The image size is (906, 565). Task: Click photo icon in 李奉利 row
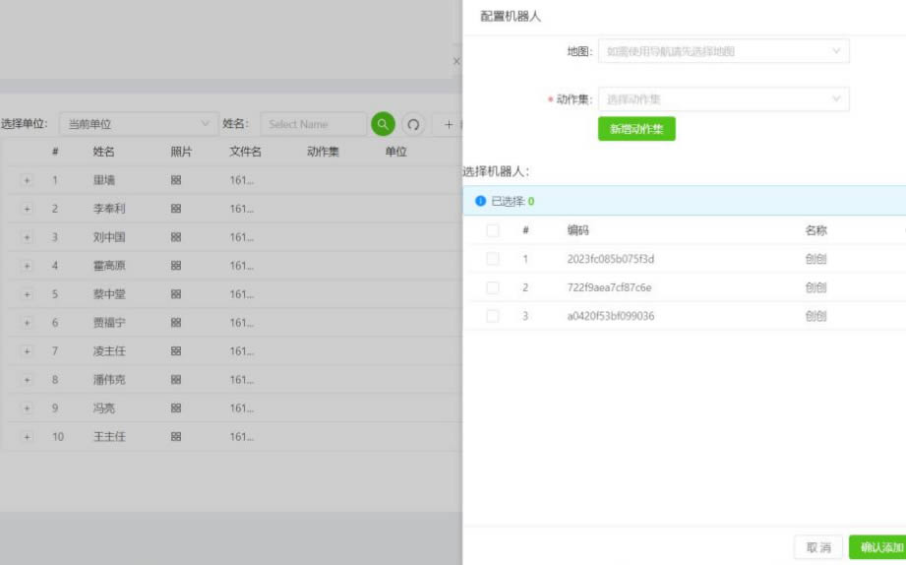(176, 210)
